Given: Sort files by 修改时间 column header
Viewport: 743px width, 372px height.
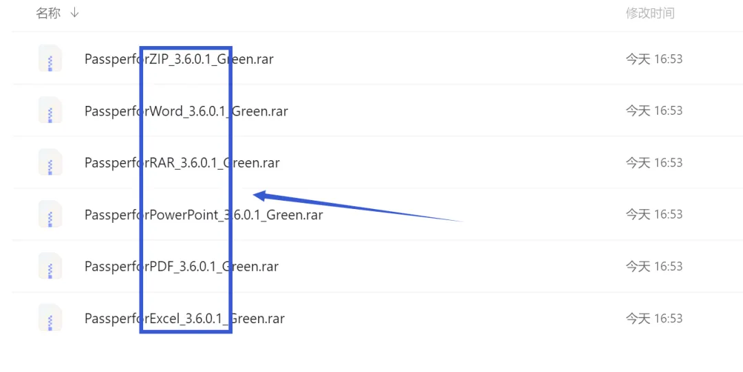Looking at the screenshot, I should point(649,13).
